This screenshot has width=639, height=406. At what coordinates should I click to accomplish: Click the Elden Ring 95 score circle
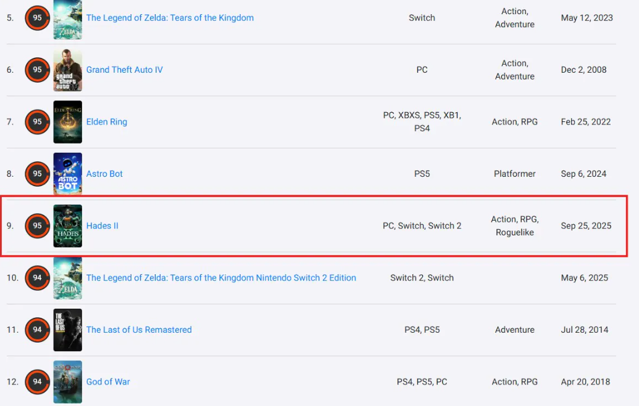(37, 122)
